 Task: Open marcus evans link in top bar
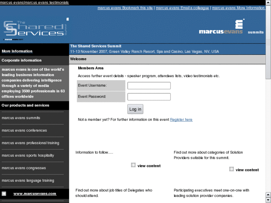click(x=12, y=3)
